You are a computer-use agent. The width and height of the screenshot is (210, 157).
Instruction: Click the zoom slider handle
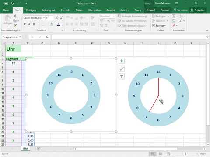click(x=185, y=154)
